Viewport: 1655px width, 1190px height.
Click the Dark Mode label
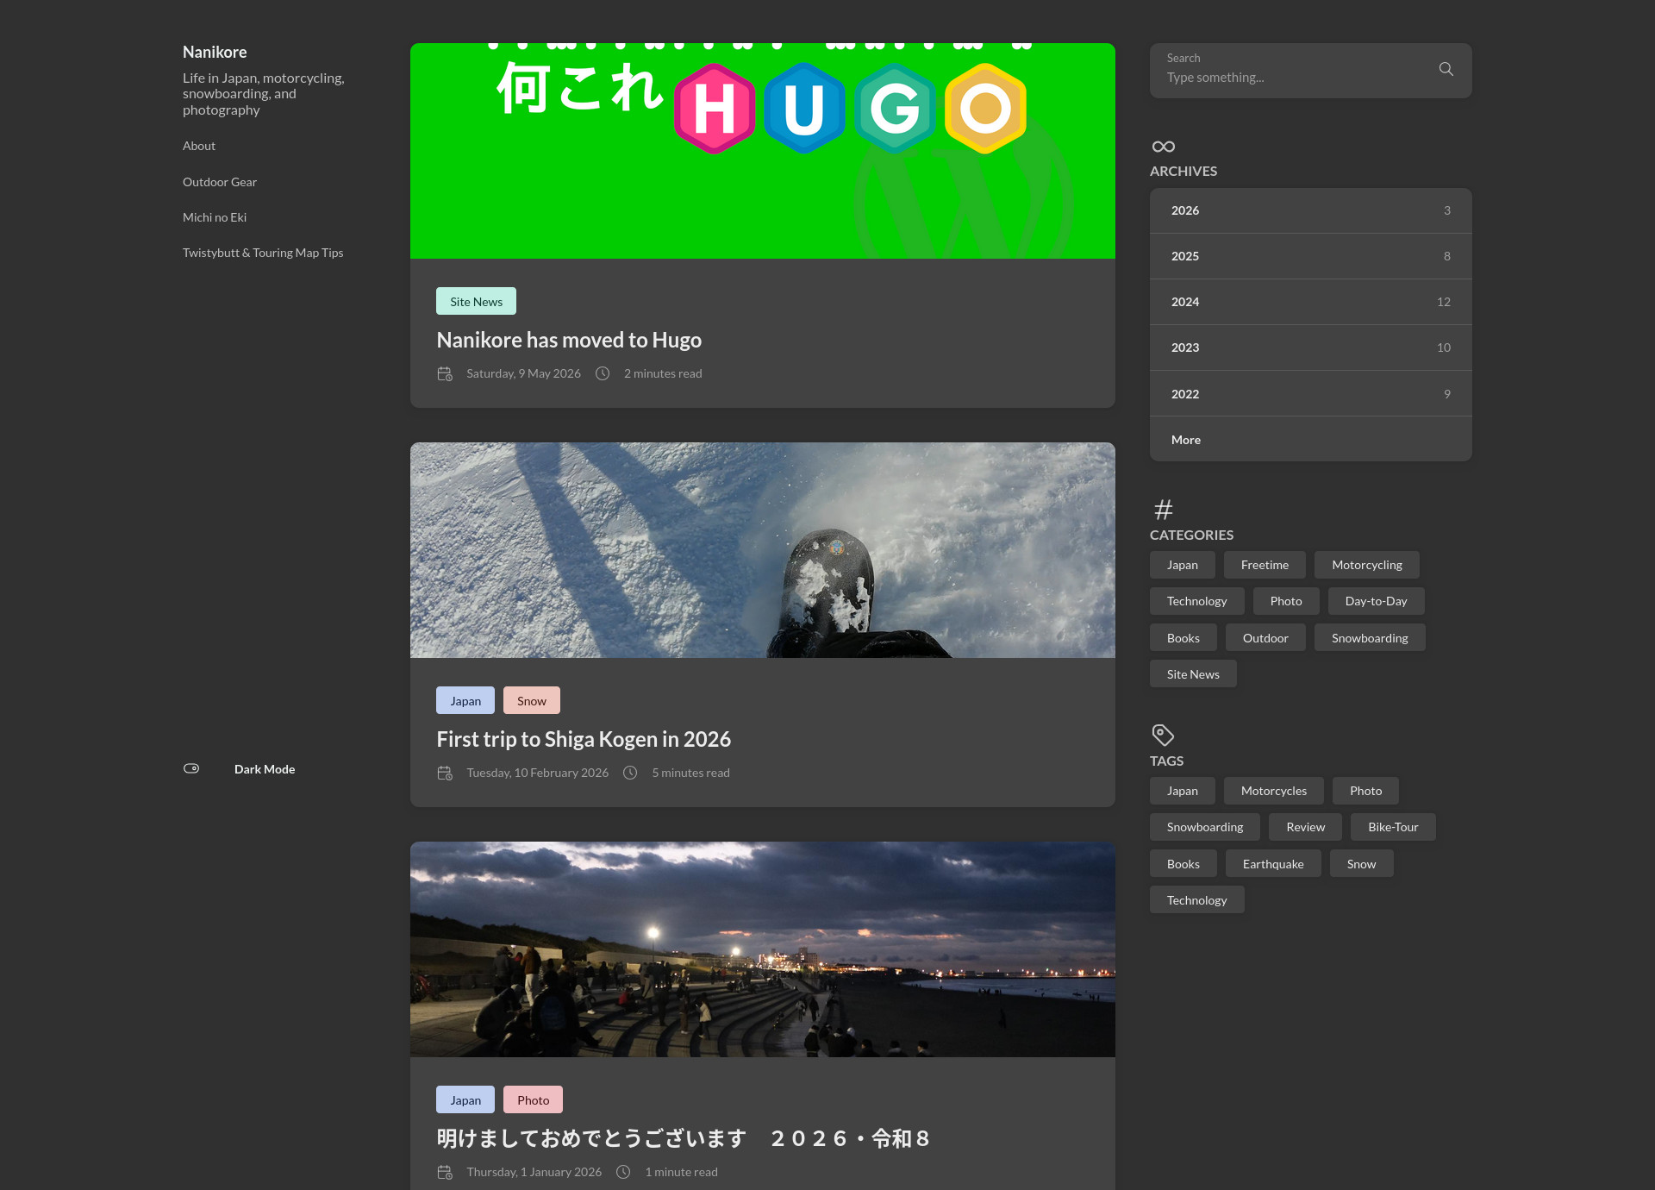265,769
